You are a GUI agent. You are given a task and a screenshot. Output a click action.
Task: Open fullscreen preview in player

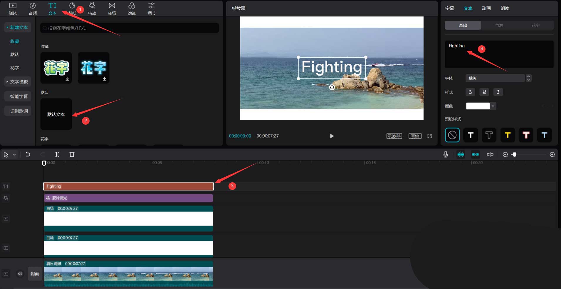pos(429,136)
